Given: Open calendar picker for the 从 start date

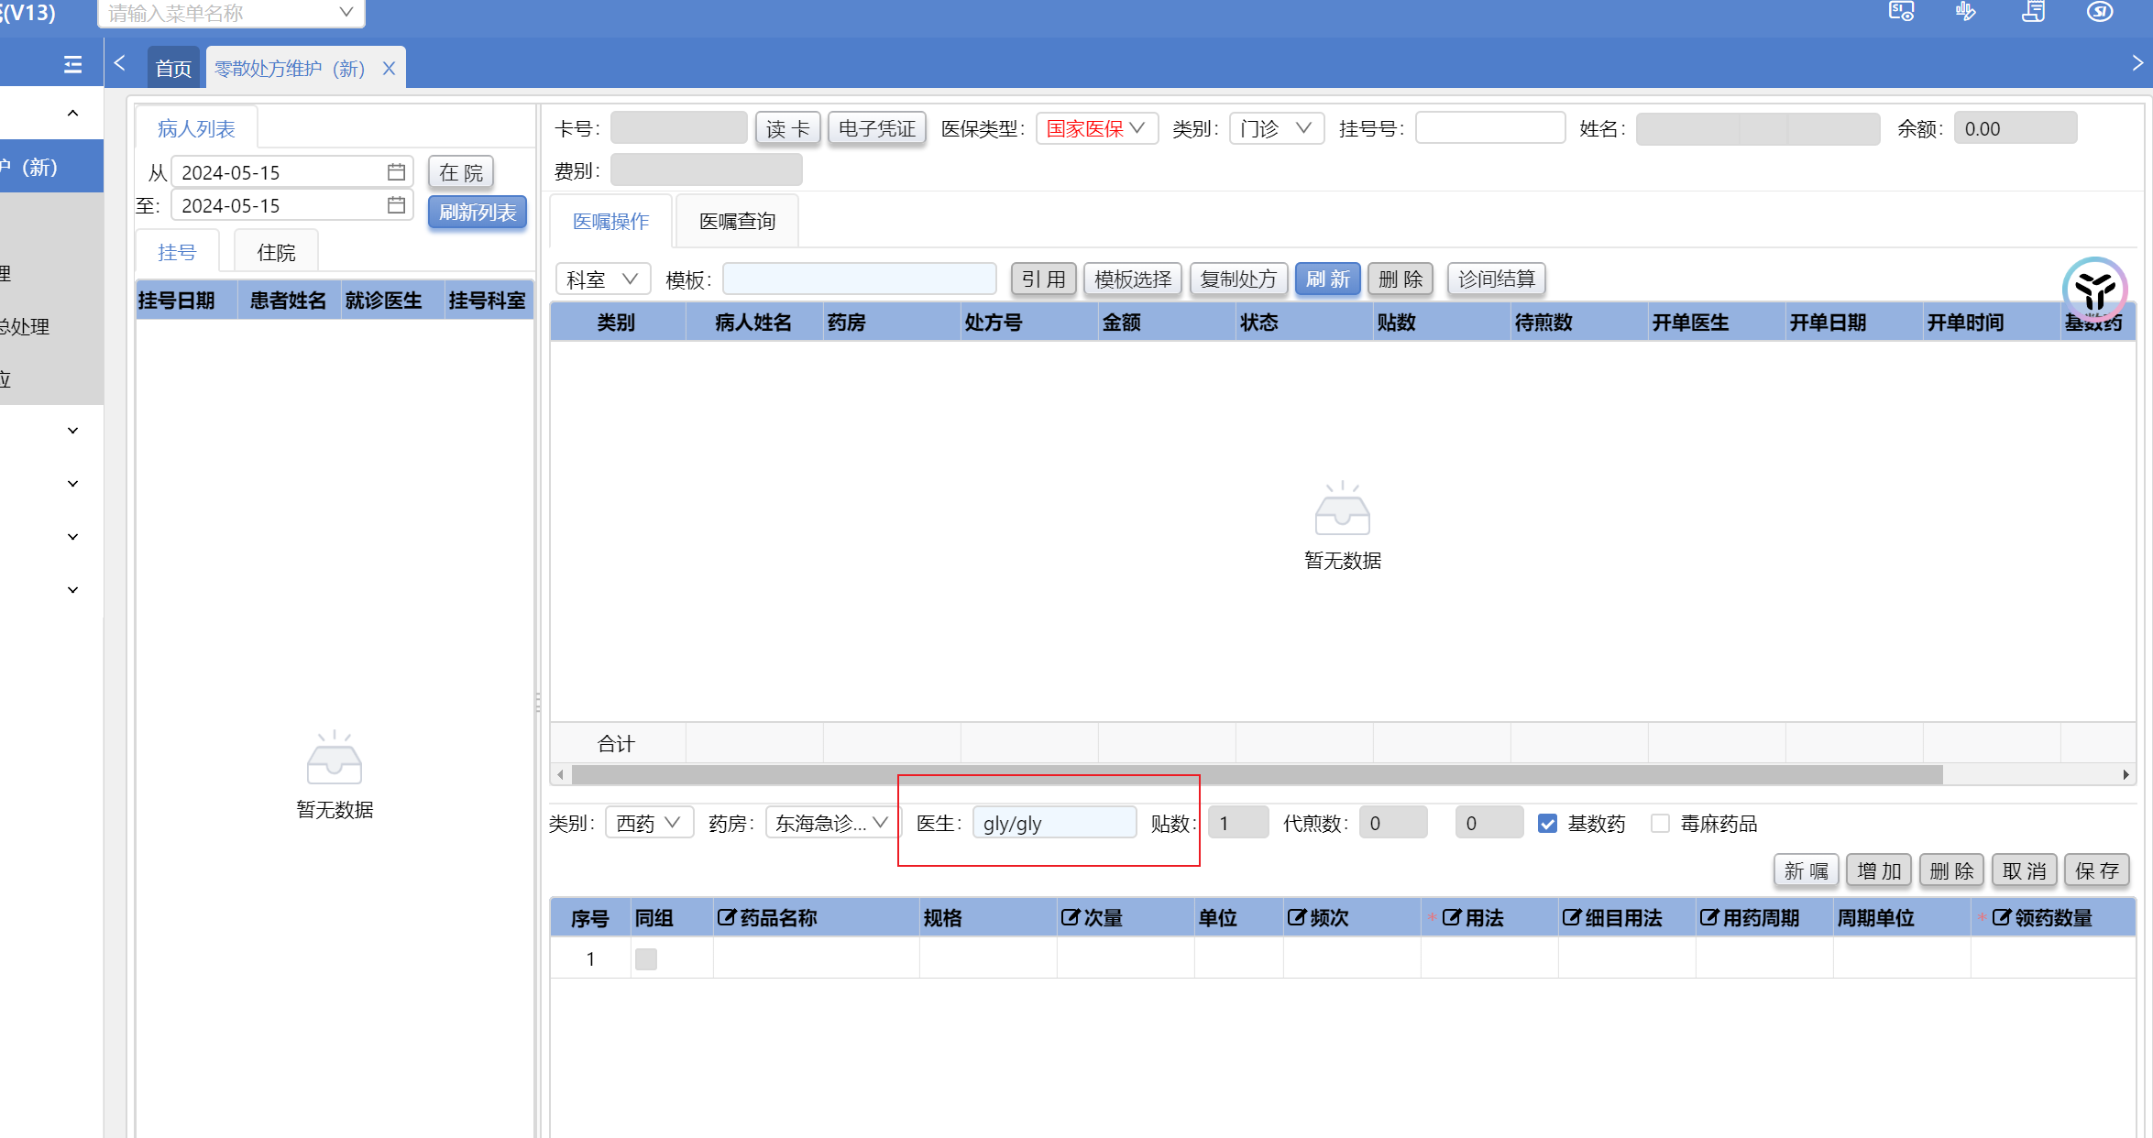Looking at the screenshot, I should click(396, 172).
